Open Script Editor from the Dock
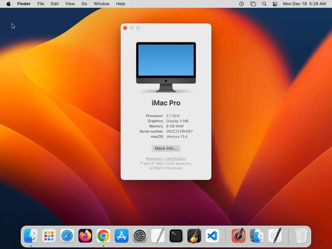Image resolution: width=332 pixels, height=249 pixels. 275,236
